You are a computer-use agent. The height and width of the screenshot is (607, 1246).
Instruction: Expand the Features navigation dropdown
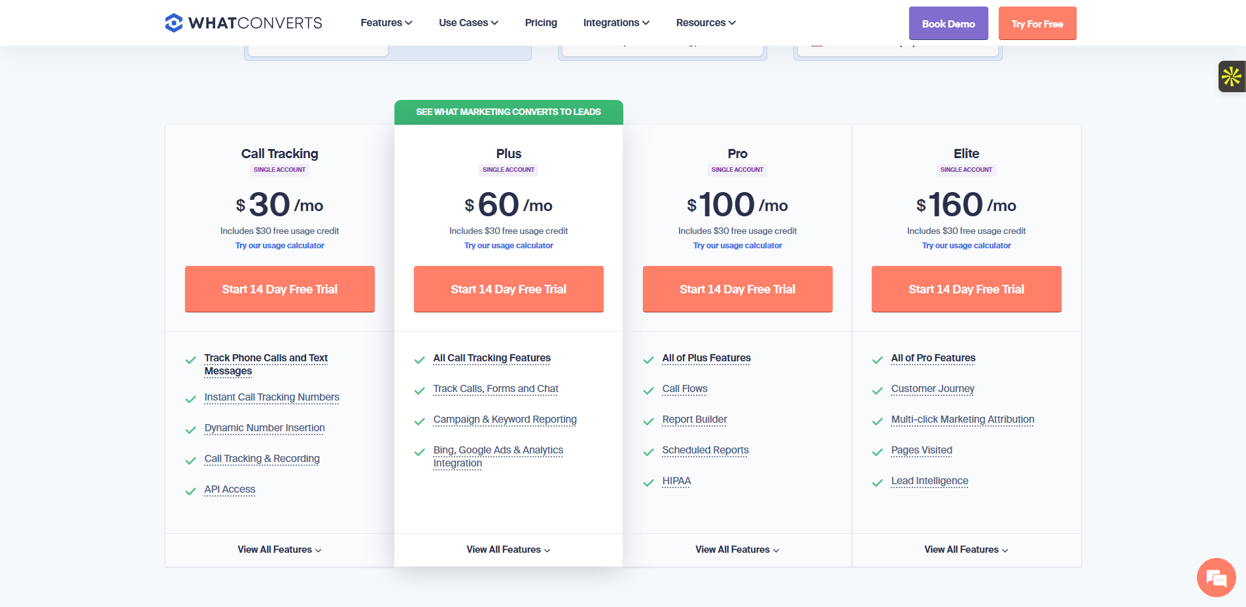[x=386, y=23]
